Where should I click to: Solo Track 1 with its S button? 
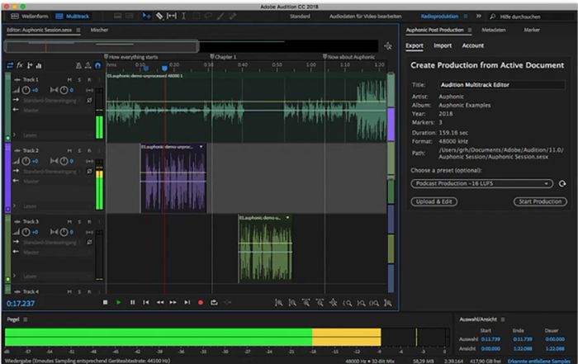[79, 79]
